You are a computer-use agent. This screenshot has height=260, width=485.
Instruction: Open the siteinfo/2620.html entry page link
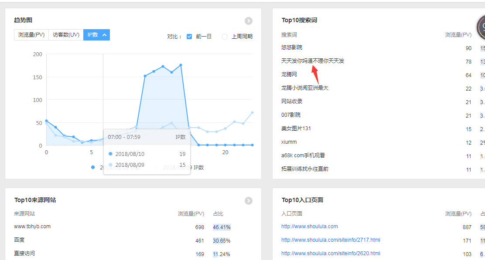pyautogui.click(x=330, y=253)
